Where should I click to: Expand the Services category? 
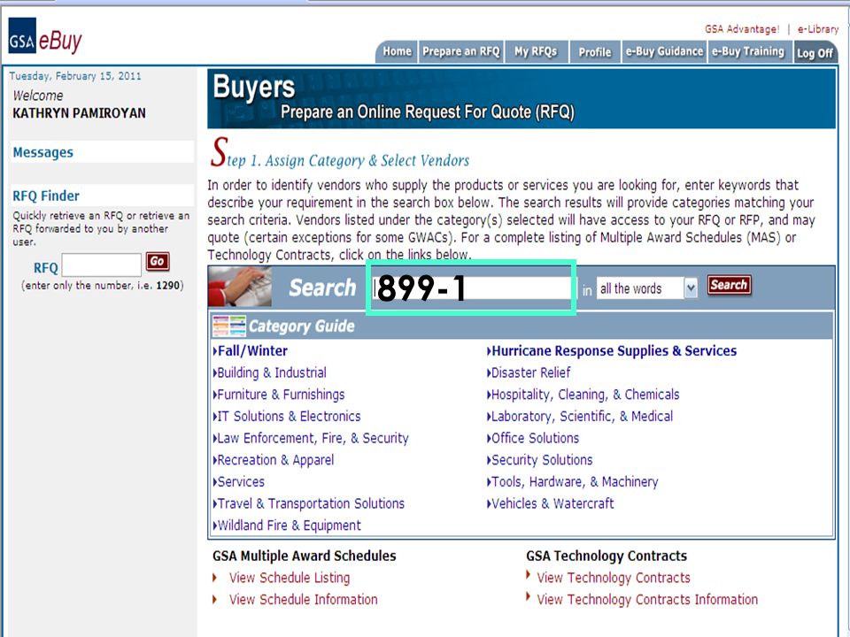[x=239, y=481]
